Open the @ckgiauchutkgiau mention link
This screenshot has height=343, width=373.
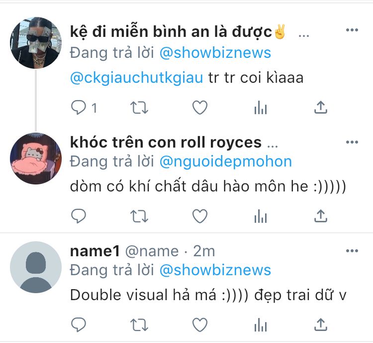137,78
